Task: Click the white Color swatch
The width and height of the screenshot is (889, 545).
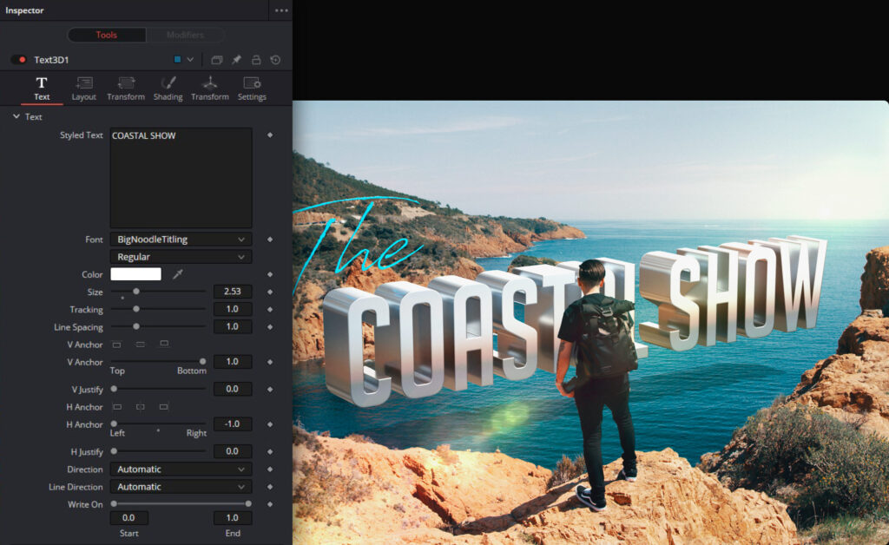Action: [135, 274]
